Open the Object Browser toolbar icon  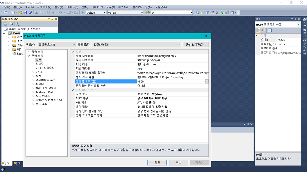click(207, 12)
